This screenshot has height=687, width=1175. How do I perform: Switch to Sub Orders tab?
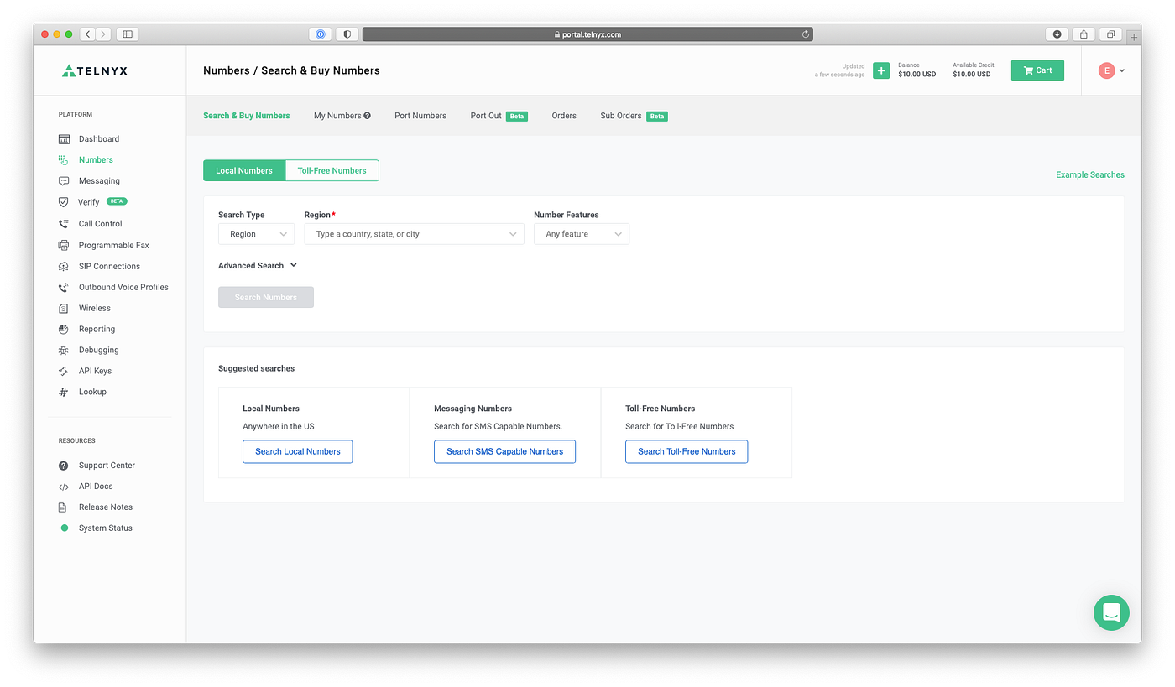point(621,116)
